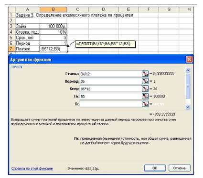Click cell B6 containing value 1

pyautogui.click(x=53, y=43)
